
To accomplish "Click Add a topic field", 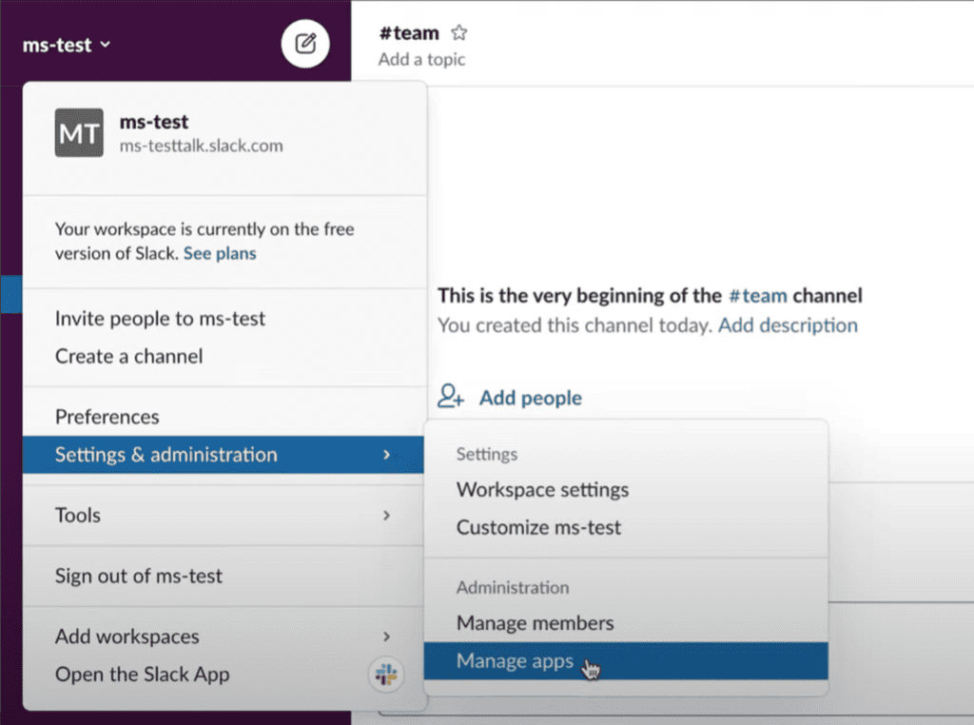I will (421, 59).
